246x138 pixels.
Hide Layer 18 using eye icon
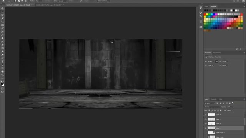[206, 124]
